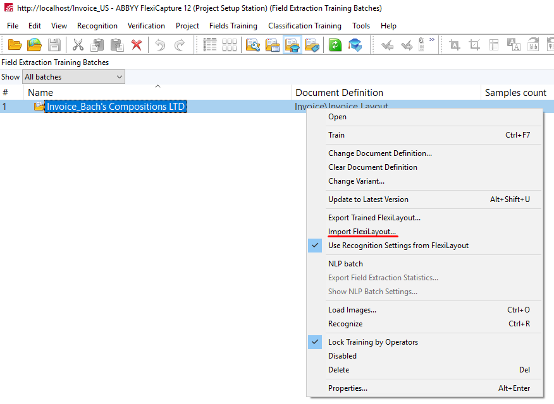This screenshot has width=554, height=404.
Task: Open the Verification menu
Action: [146, 26]
